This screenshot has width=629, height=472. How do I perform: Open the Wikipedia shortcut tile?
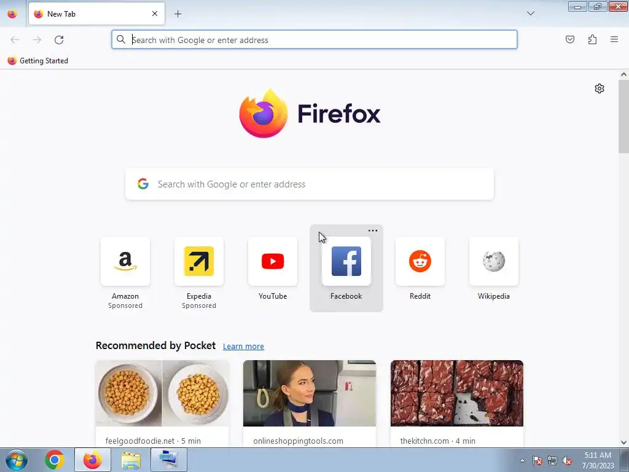click(x=494, y=269)
